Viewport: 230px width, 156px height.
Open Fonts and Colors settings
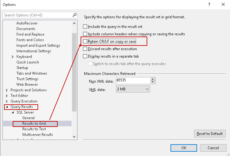click(30, 40)
